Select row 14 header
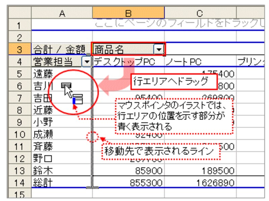This screenshot has height=201, width=269. 20,183
